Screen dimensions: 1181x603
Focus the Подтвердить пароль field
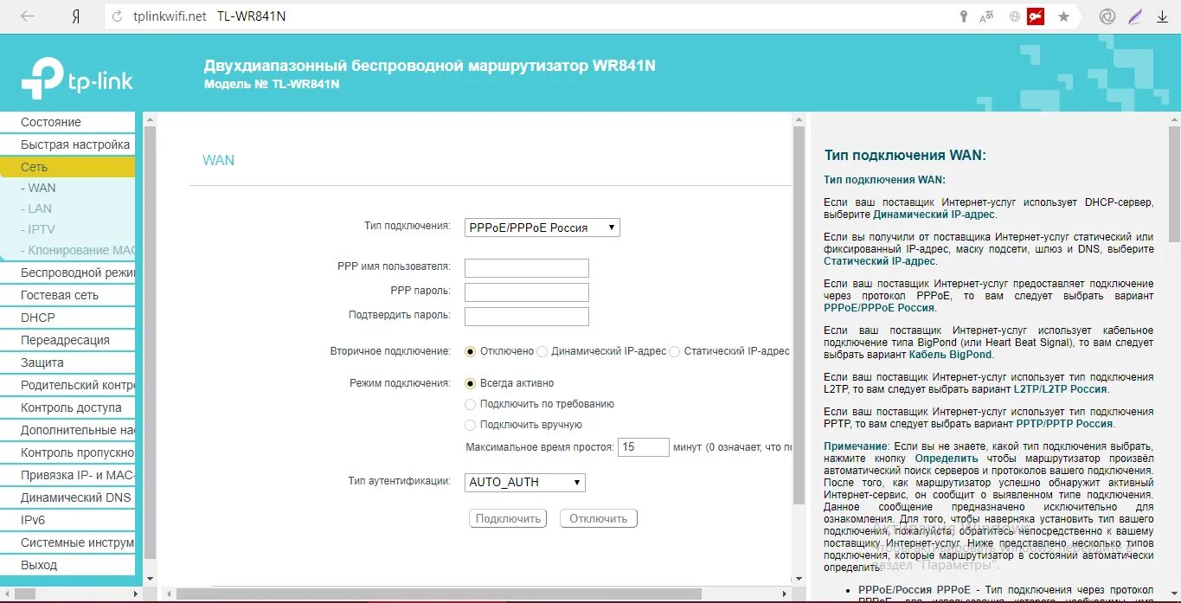click(x=526, y=316)
